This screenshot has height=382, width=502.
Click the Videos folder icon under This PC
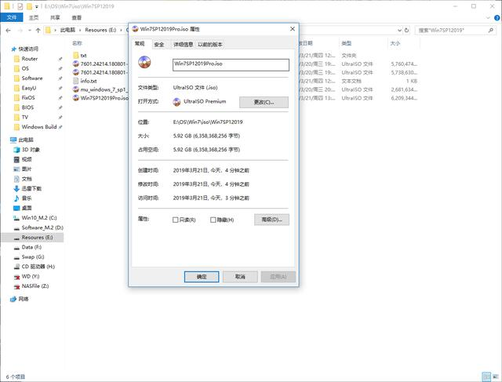[x=16, y=159]
